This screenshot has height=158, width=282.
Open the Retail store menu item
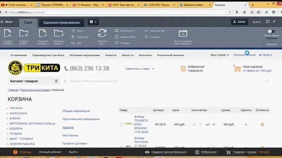coord(171,55)
